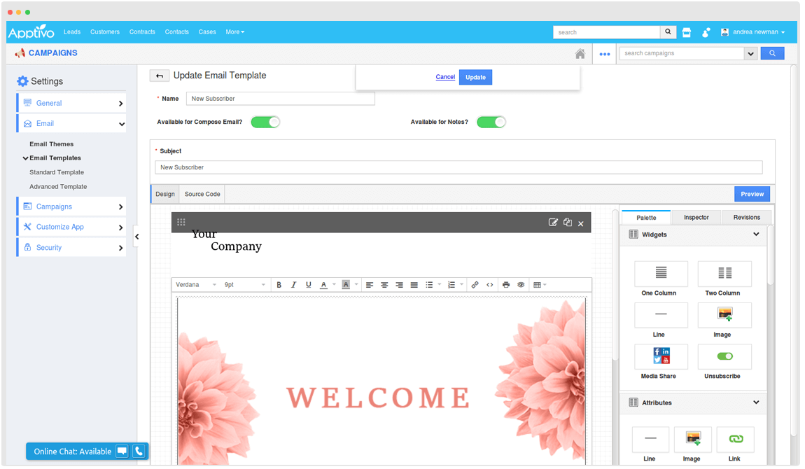Collapse the Widgets palette section
Viewport: 805px width, 469px height.
tap(756, 234)
